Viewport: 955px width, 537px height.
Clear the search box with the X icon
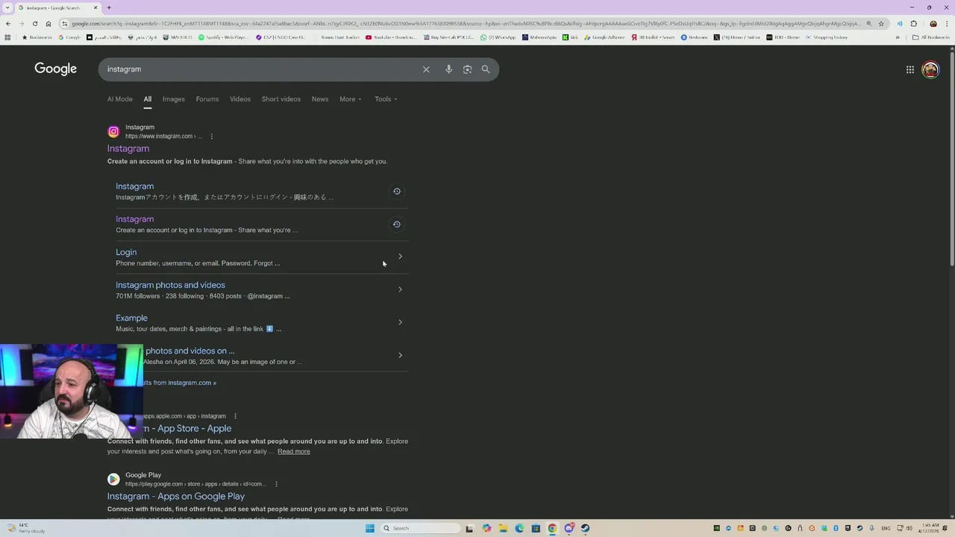(x=426, y=69)
